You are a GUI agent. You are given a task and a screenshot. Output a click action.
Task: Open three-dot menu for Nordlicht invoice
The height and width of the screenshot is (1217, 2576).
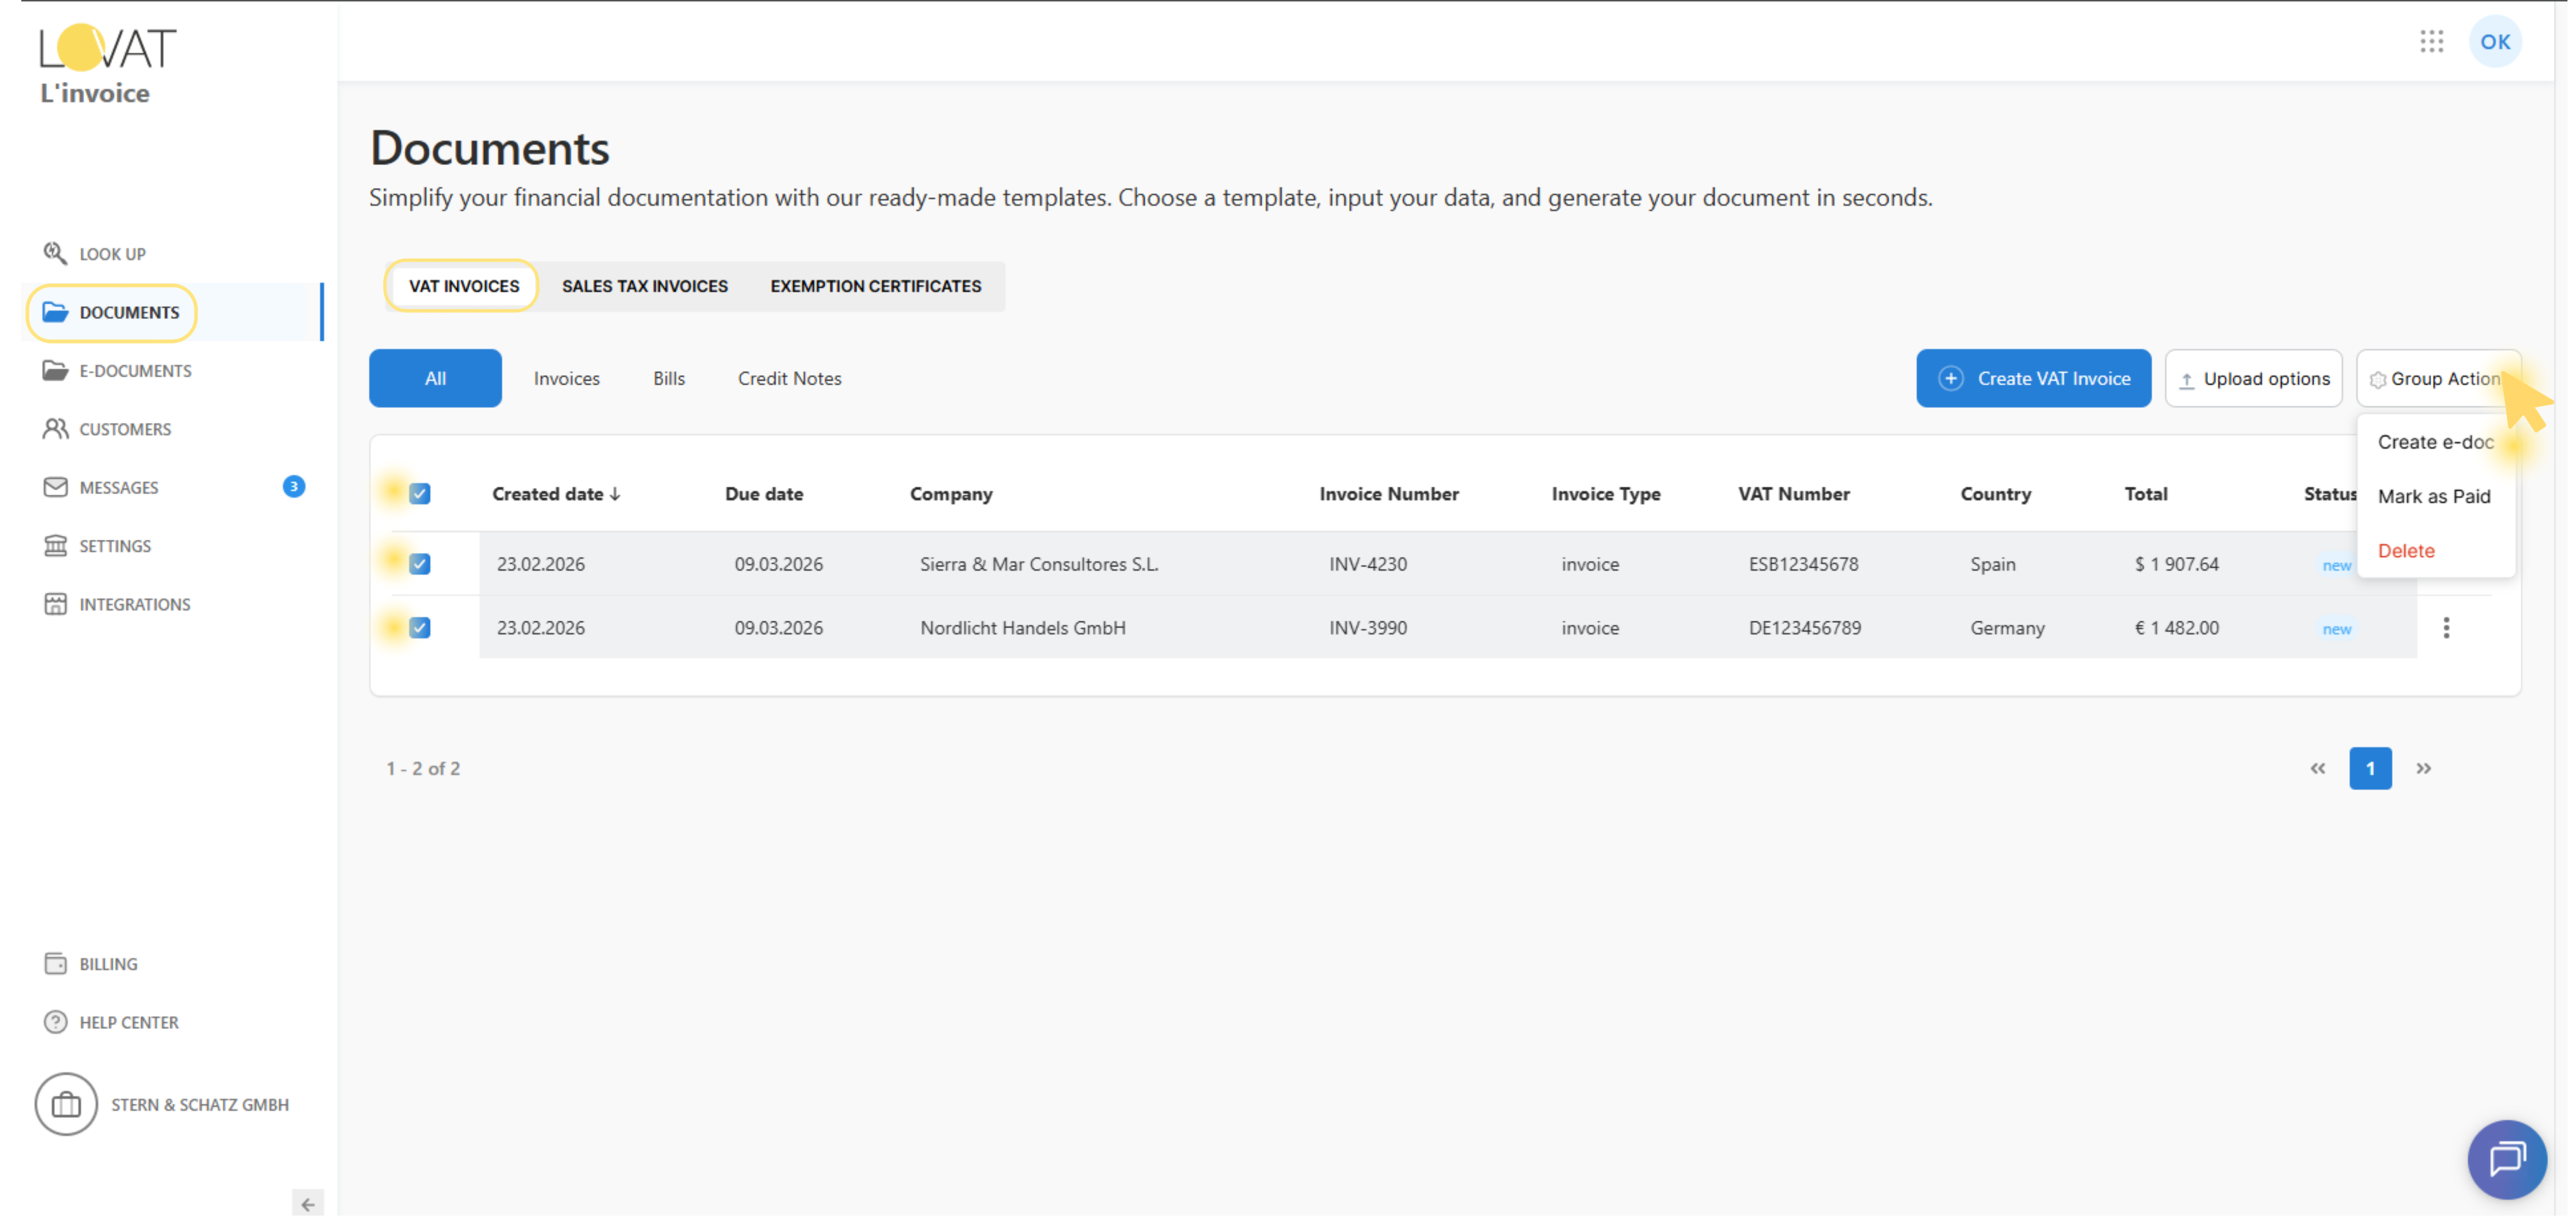pyautogui.click(x=2446, y=628)
